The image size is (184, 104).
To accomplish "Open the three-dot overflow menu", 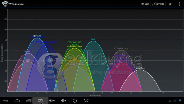I will (x=179, y=4).
